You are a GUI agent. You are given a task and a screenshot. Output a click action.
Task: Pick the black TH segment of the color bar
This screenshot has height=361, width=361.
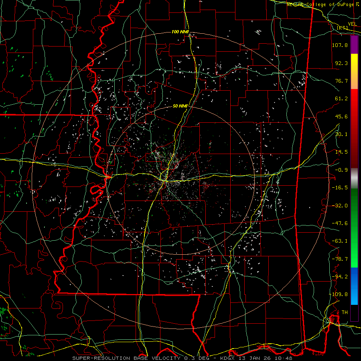[x=354, y=313]
